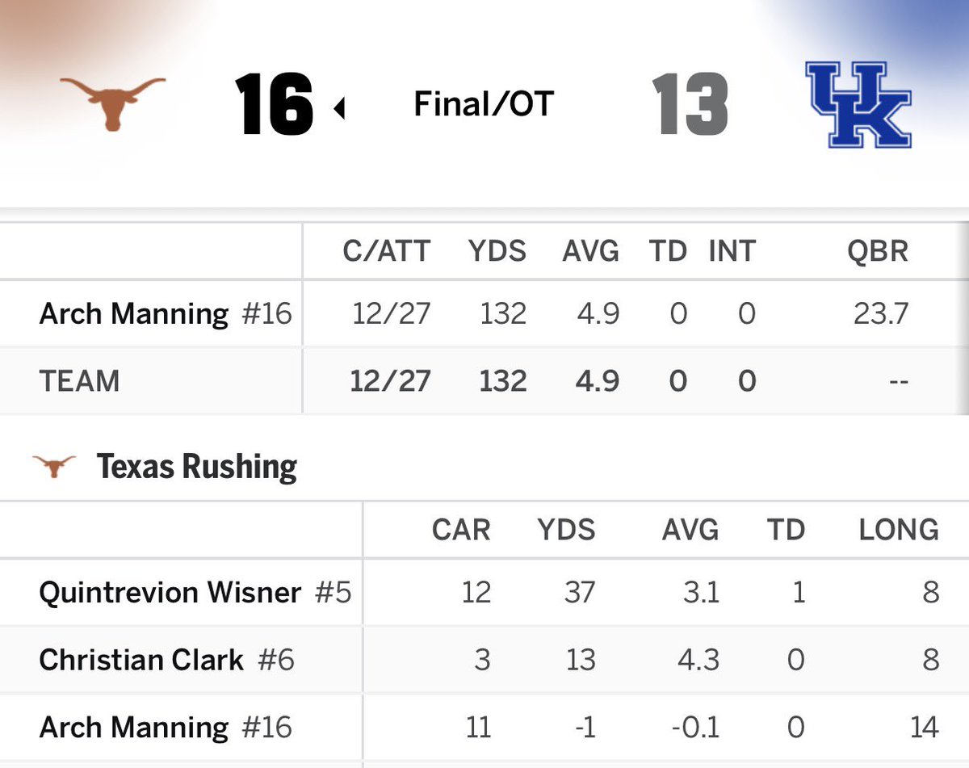
Task: Click the small Longhorn icon beside Texas Rushing
Action: (x=54, y=466)
